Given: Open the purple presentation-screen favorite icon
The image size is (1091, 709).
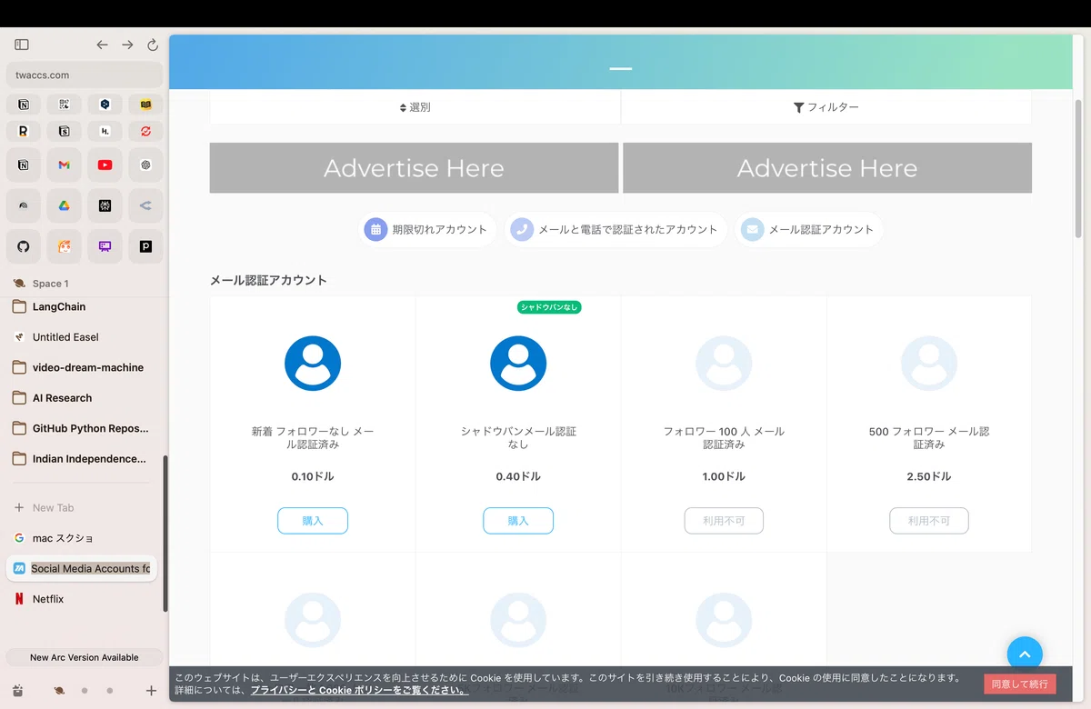Looking at the screenshot, I should point(105,246).
